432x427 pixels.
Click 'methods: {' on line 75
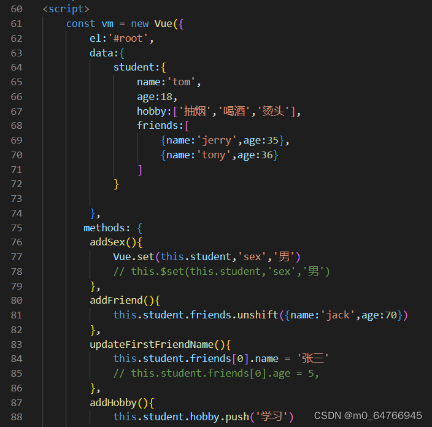click(113, 228)
